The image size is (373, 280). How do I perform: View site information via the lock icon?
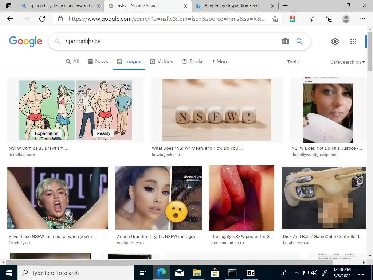[60, 19]
